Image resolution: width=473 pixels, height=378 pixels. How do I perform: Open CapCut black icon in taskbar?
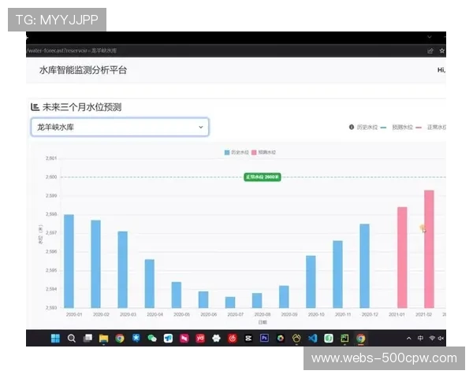point(248,338)
